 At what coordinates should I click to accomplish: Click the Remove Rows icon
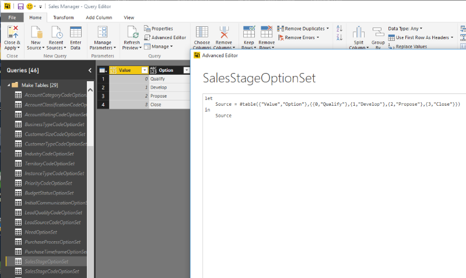click(267, 32)
